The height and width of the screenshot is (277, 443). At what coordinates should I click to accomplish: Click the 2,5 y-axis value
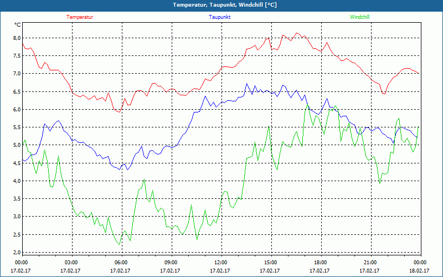tap(17, 234)
